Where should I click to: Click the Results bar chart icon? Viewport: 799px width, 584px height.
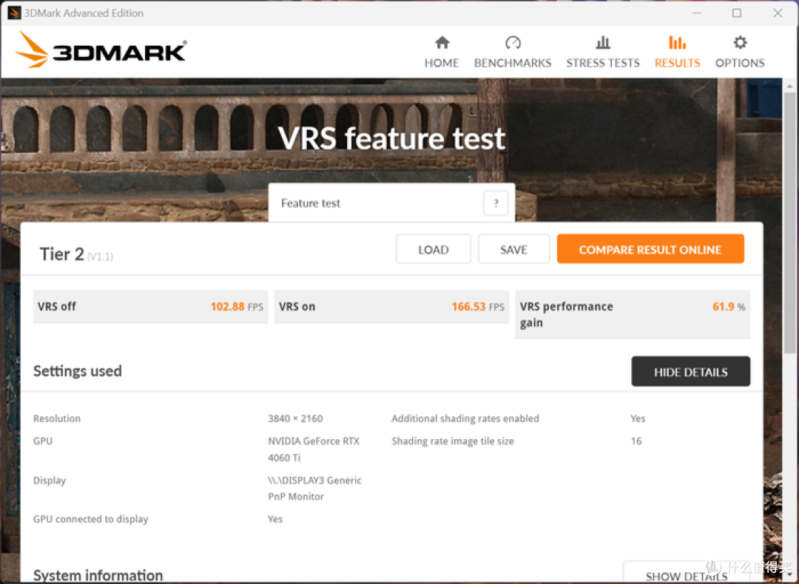tap(677, 42)
